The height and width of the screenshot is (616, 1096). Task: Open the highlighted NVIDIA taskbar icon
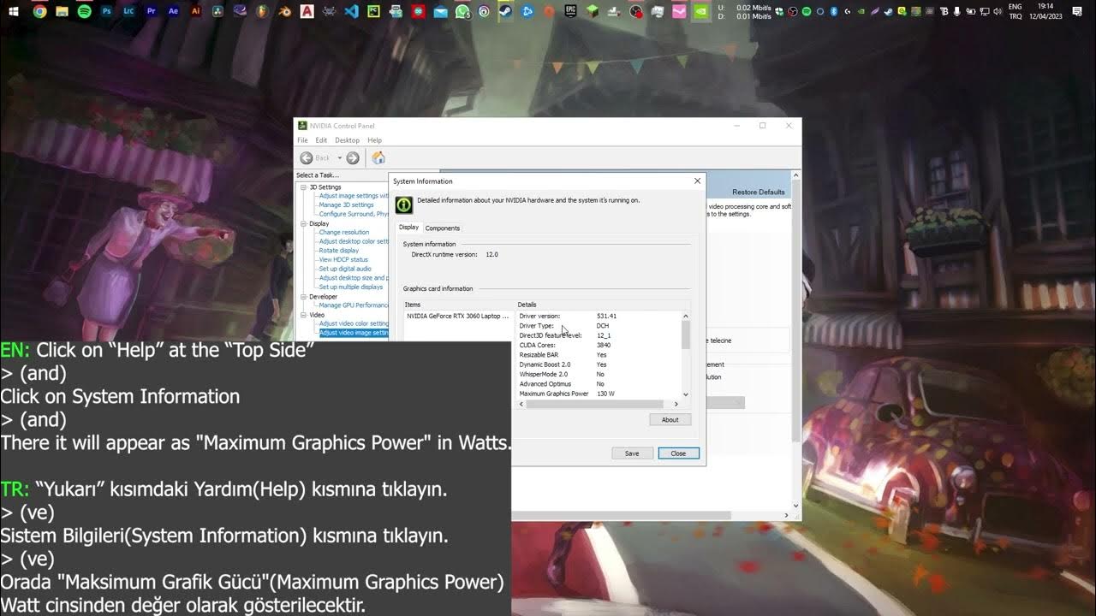coord(700,12)
